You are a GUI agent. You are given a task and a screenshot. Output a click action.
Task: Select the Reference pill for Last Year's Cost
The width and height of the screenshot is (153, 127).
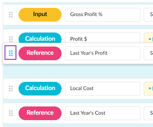40,113
